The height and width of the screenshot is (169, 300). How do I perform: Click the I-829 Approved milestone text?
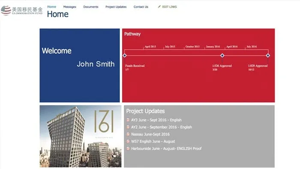(258, 66)
